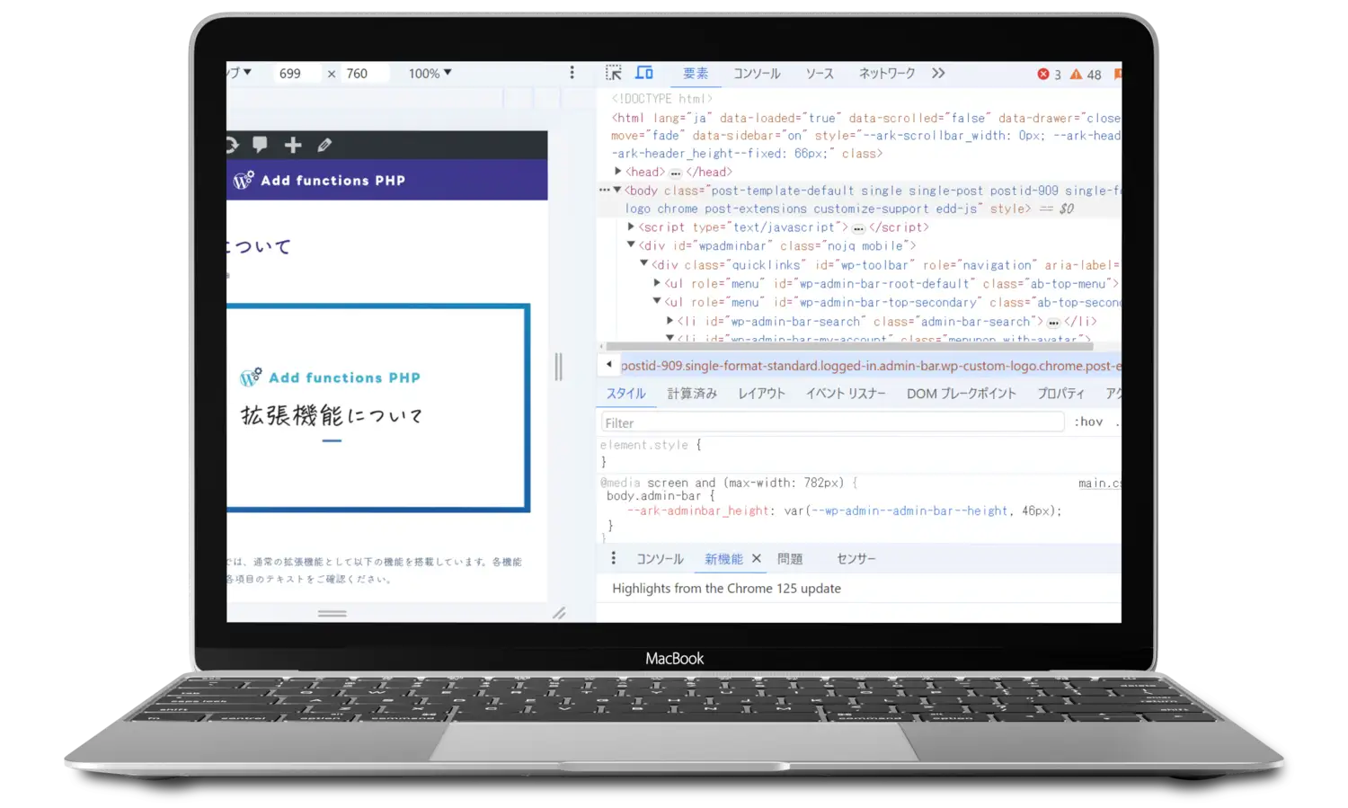Viewport: 1348px width, 808px height.
Task: Select the レイアウト layout tab
Action: [762, 394]
